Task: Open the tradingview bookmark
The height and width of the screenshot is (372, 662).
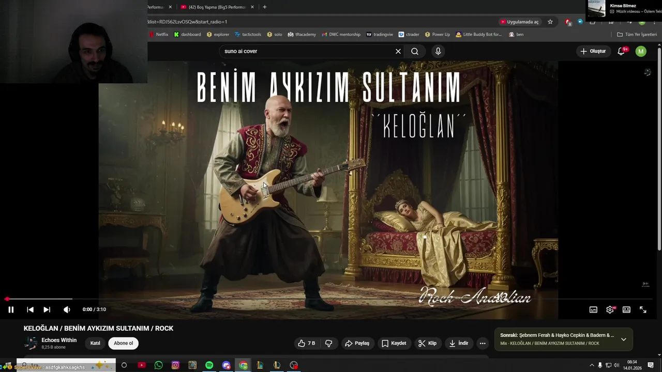Action: [x=380, y=35]
